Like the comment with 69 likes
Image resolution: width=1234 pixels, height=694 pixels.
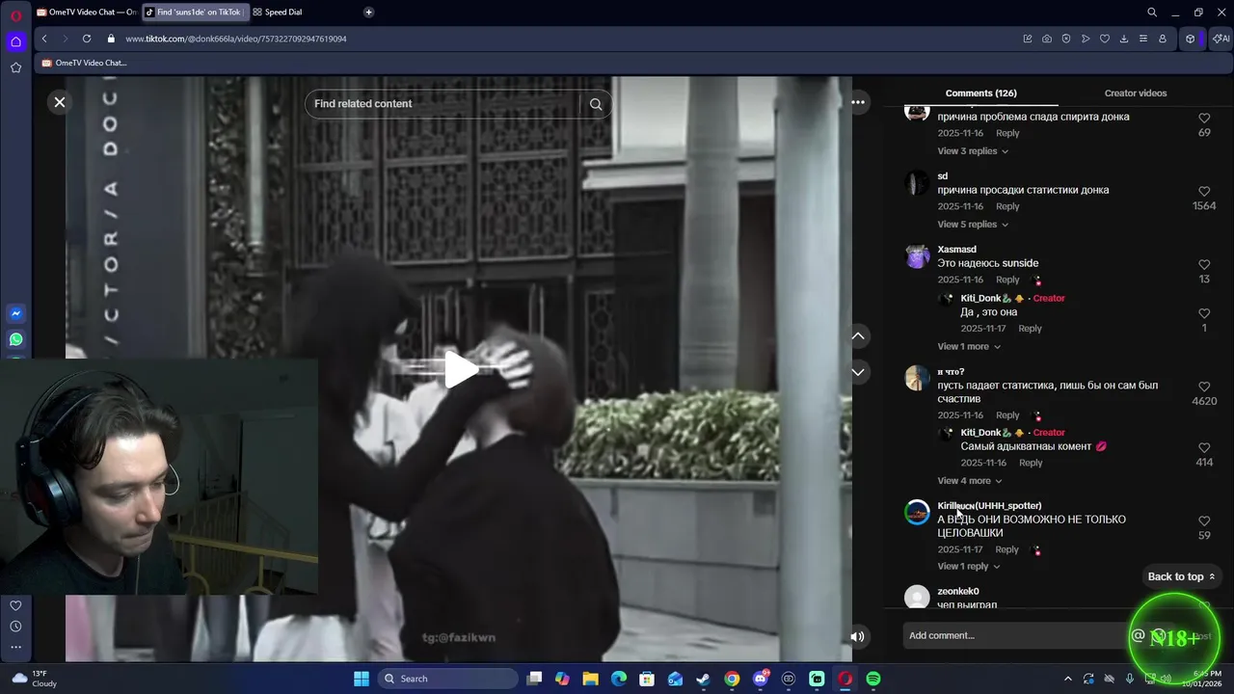[1204, 118]
